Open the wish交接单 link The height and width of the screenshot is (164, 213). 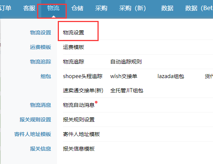124,76
